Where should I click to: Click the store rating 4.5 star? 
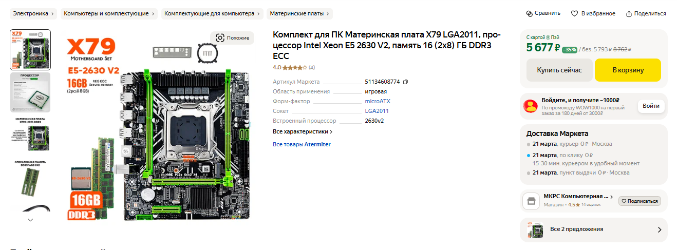coord(574,205)
